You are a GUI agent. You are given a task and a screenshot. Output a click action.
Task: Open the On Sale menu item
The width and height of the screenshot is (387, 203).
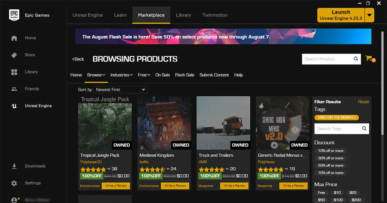(x=163, y=75)
